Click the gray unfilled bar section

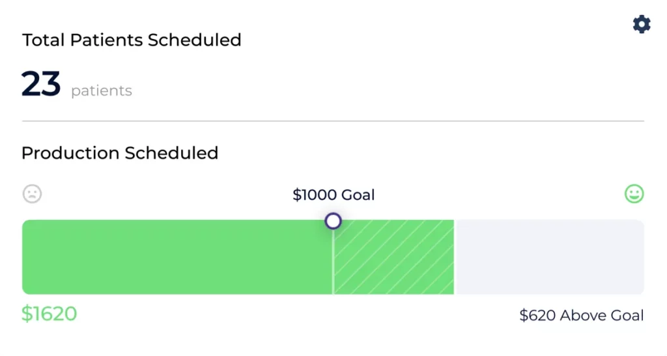click(549, 257)
